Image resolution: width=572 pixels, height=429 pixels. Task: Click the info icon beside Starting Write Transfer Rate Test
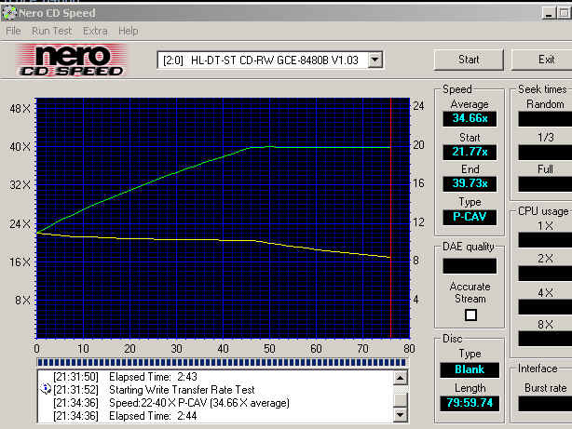point(45,389)
